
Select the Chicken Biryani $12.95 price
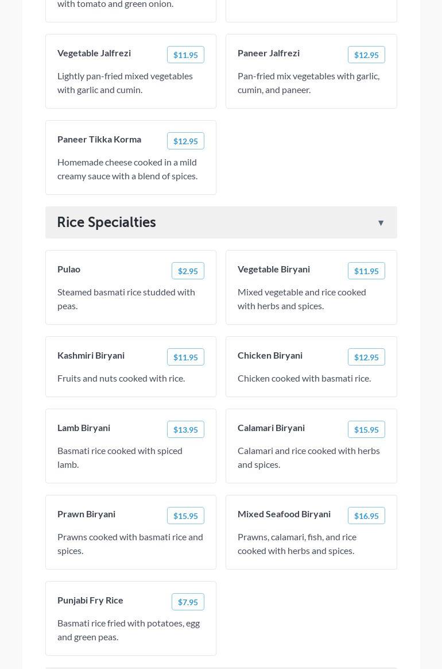pos(366,357)
